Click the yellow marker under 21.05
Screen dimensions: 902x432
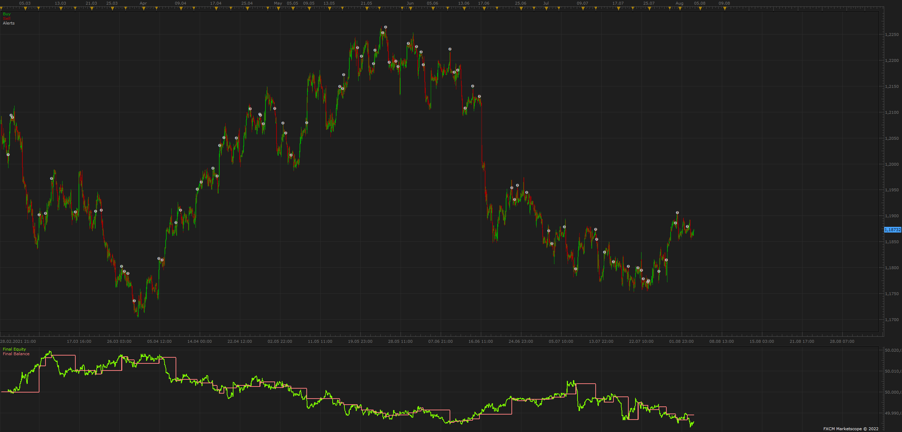pos(367,9)
